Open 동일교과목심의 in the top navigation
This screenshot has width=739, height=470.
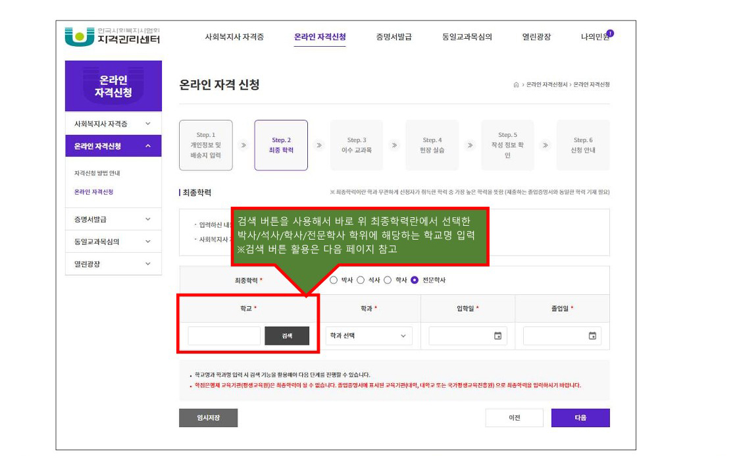pos(467,37)
